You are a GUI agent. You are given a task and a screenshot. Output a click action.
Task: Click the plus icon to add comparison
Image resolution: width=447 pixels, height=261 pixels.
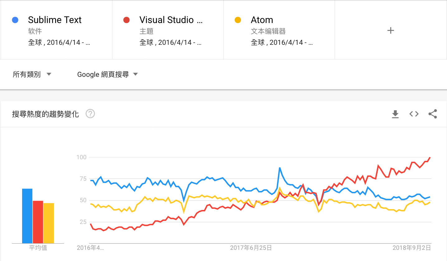[x=390, y=30]
